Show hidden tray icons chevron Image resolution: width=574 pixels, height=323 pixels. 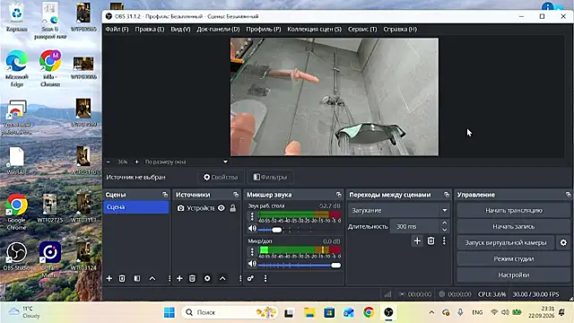(x=431, y=312)
